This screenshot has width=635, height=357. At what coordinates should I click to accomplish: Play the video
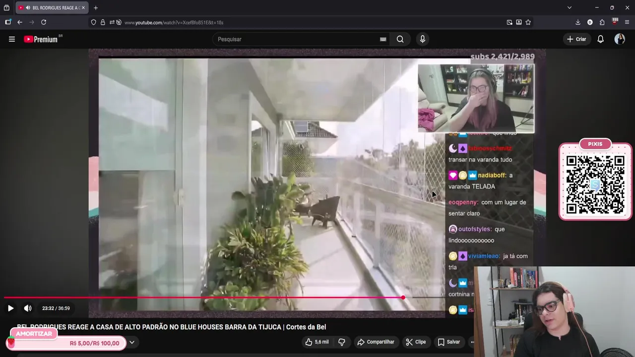pyautogui.click(x=10, y=308)
